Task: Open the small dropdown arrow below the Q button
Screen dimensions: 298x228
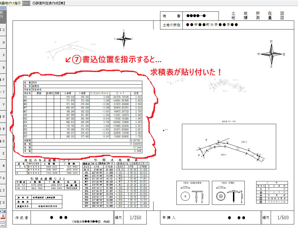Action: coord(4,211)
